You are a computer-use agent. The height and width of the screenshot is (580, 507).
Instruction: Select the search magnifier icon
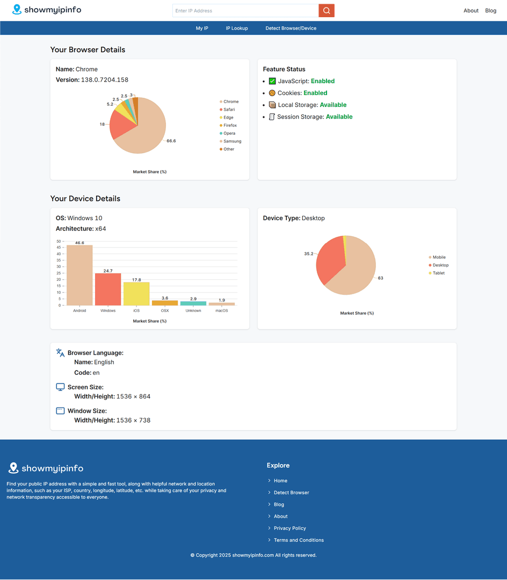point(327,10)
